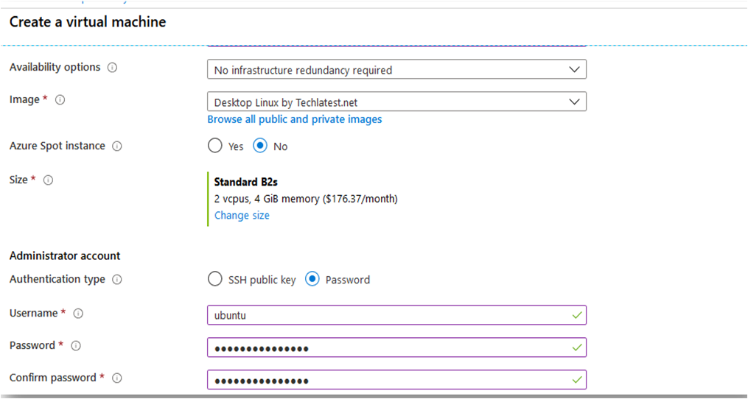Show info icon for Confirm password
The height and width of the screenshot is (399, 748).
click(x=117, y=378)
